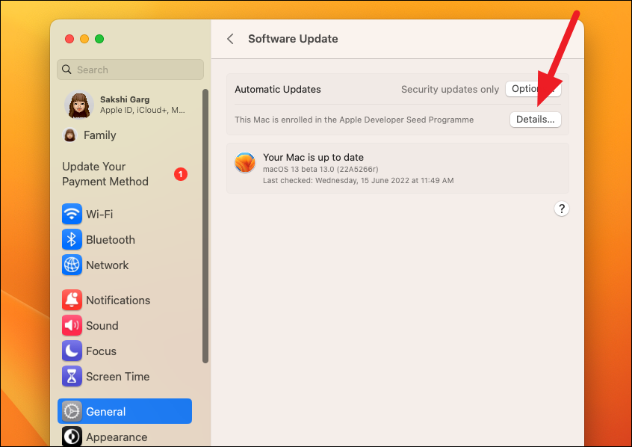
Task: Click into the Search field
Action: [130, 70]
